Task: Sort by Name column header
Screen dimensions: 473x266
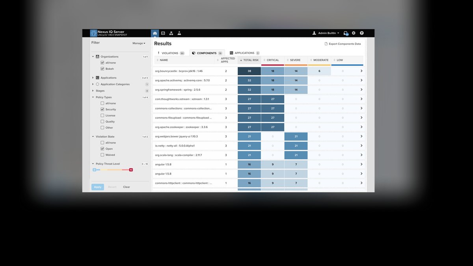Action: click(184, 60)
